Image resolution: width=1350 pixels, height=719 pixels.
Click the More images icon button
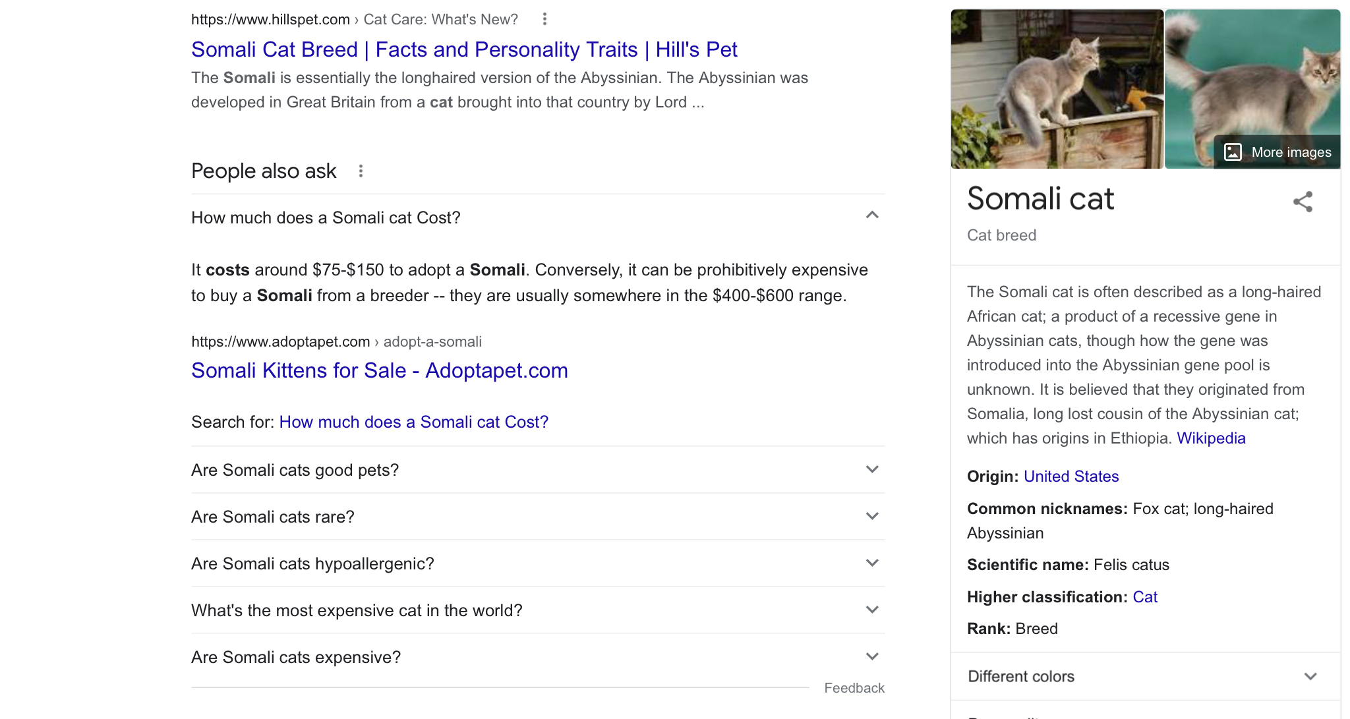[1233, 152]
